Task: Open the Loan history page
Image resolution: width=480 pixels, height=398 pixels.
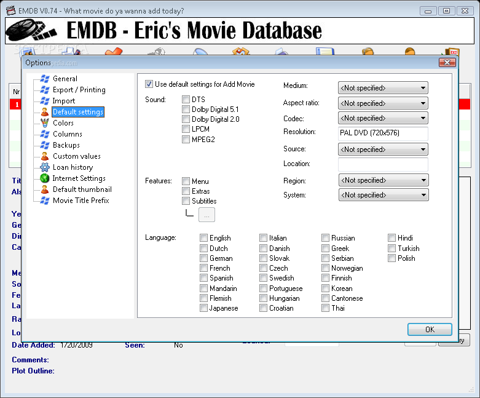Action: point(73,167)
